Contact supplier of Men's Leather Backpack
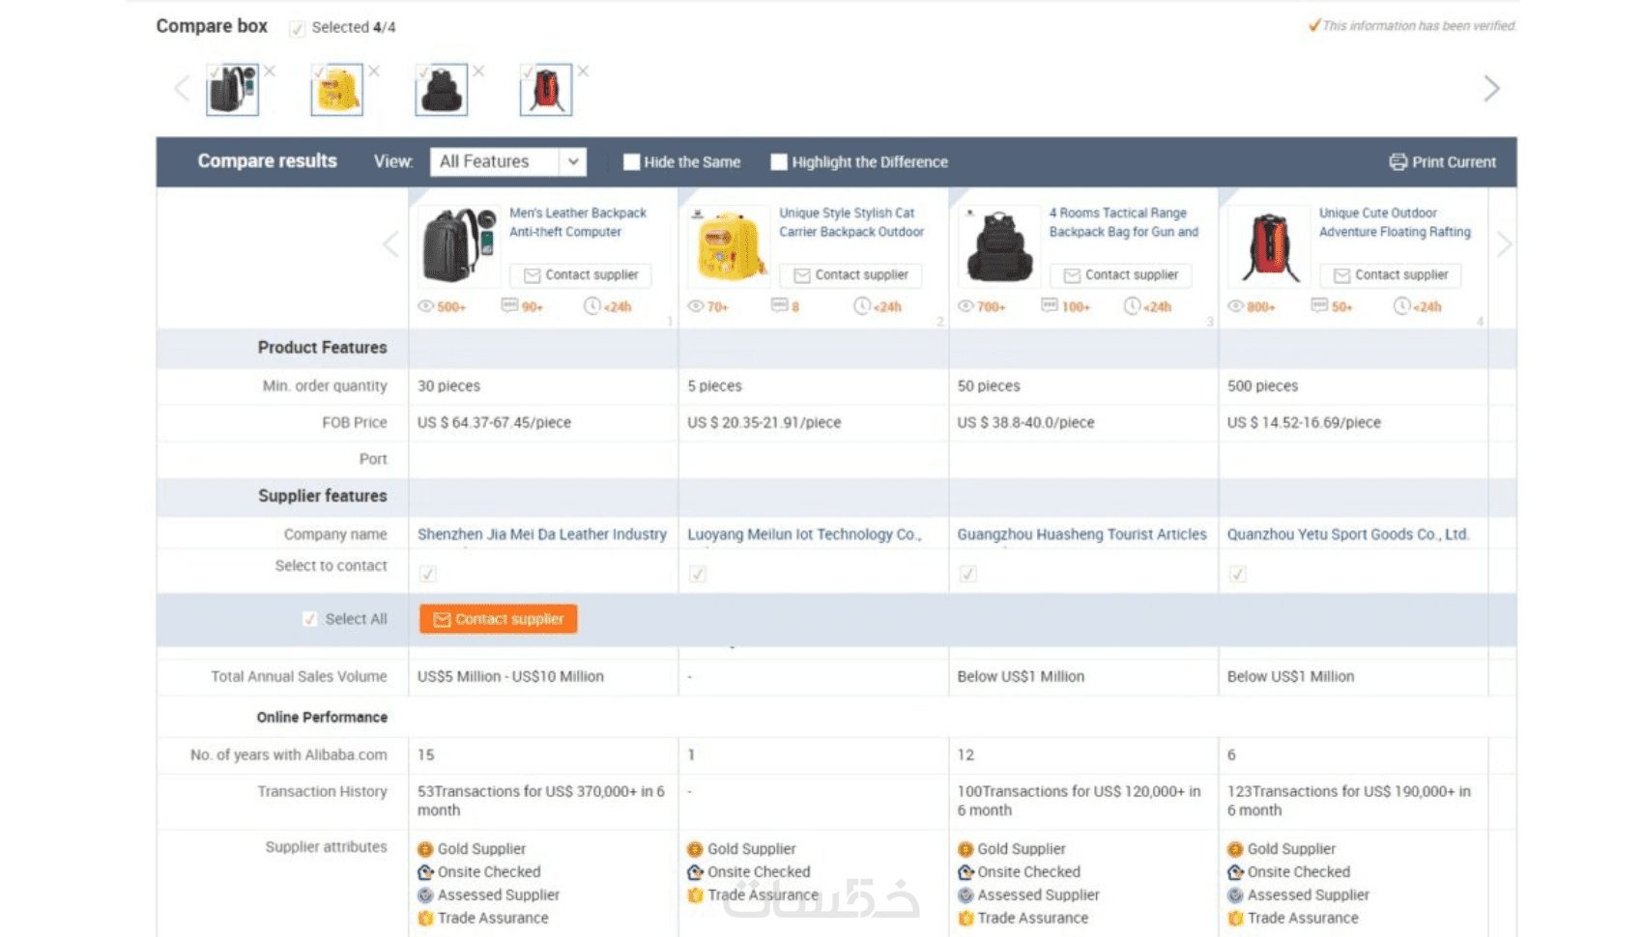 tap(581, 275)
